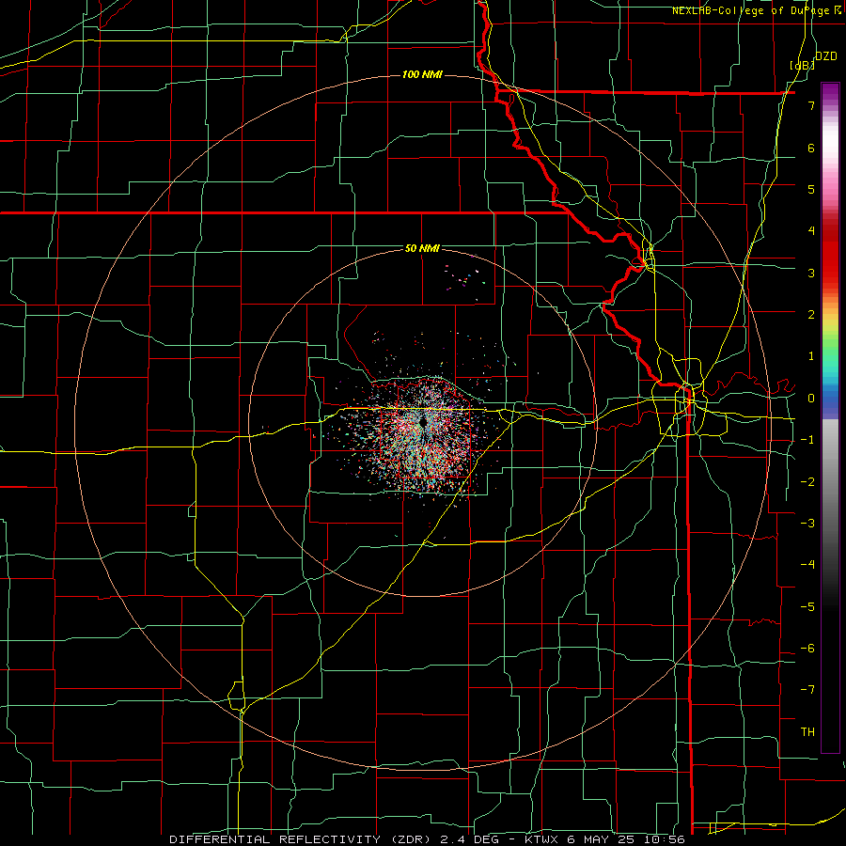Click the NEXLAB-College of DuPage label
Viewport: 846px width, 846px height.
[750, 10]
